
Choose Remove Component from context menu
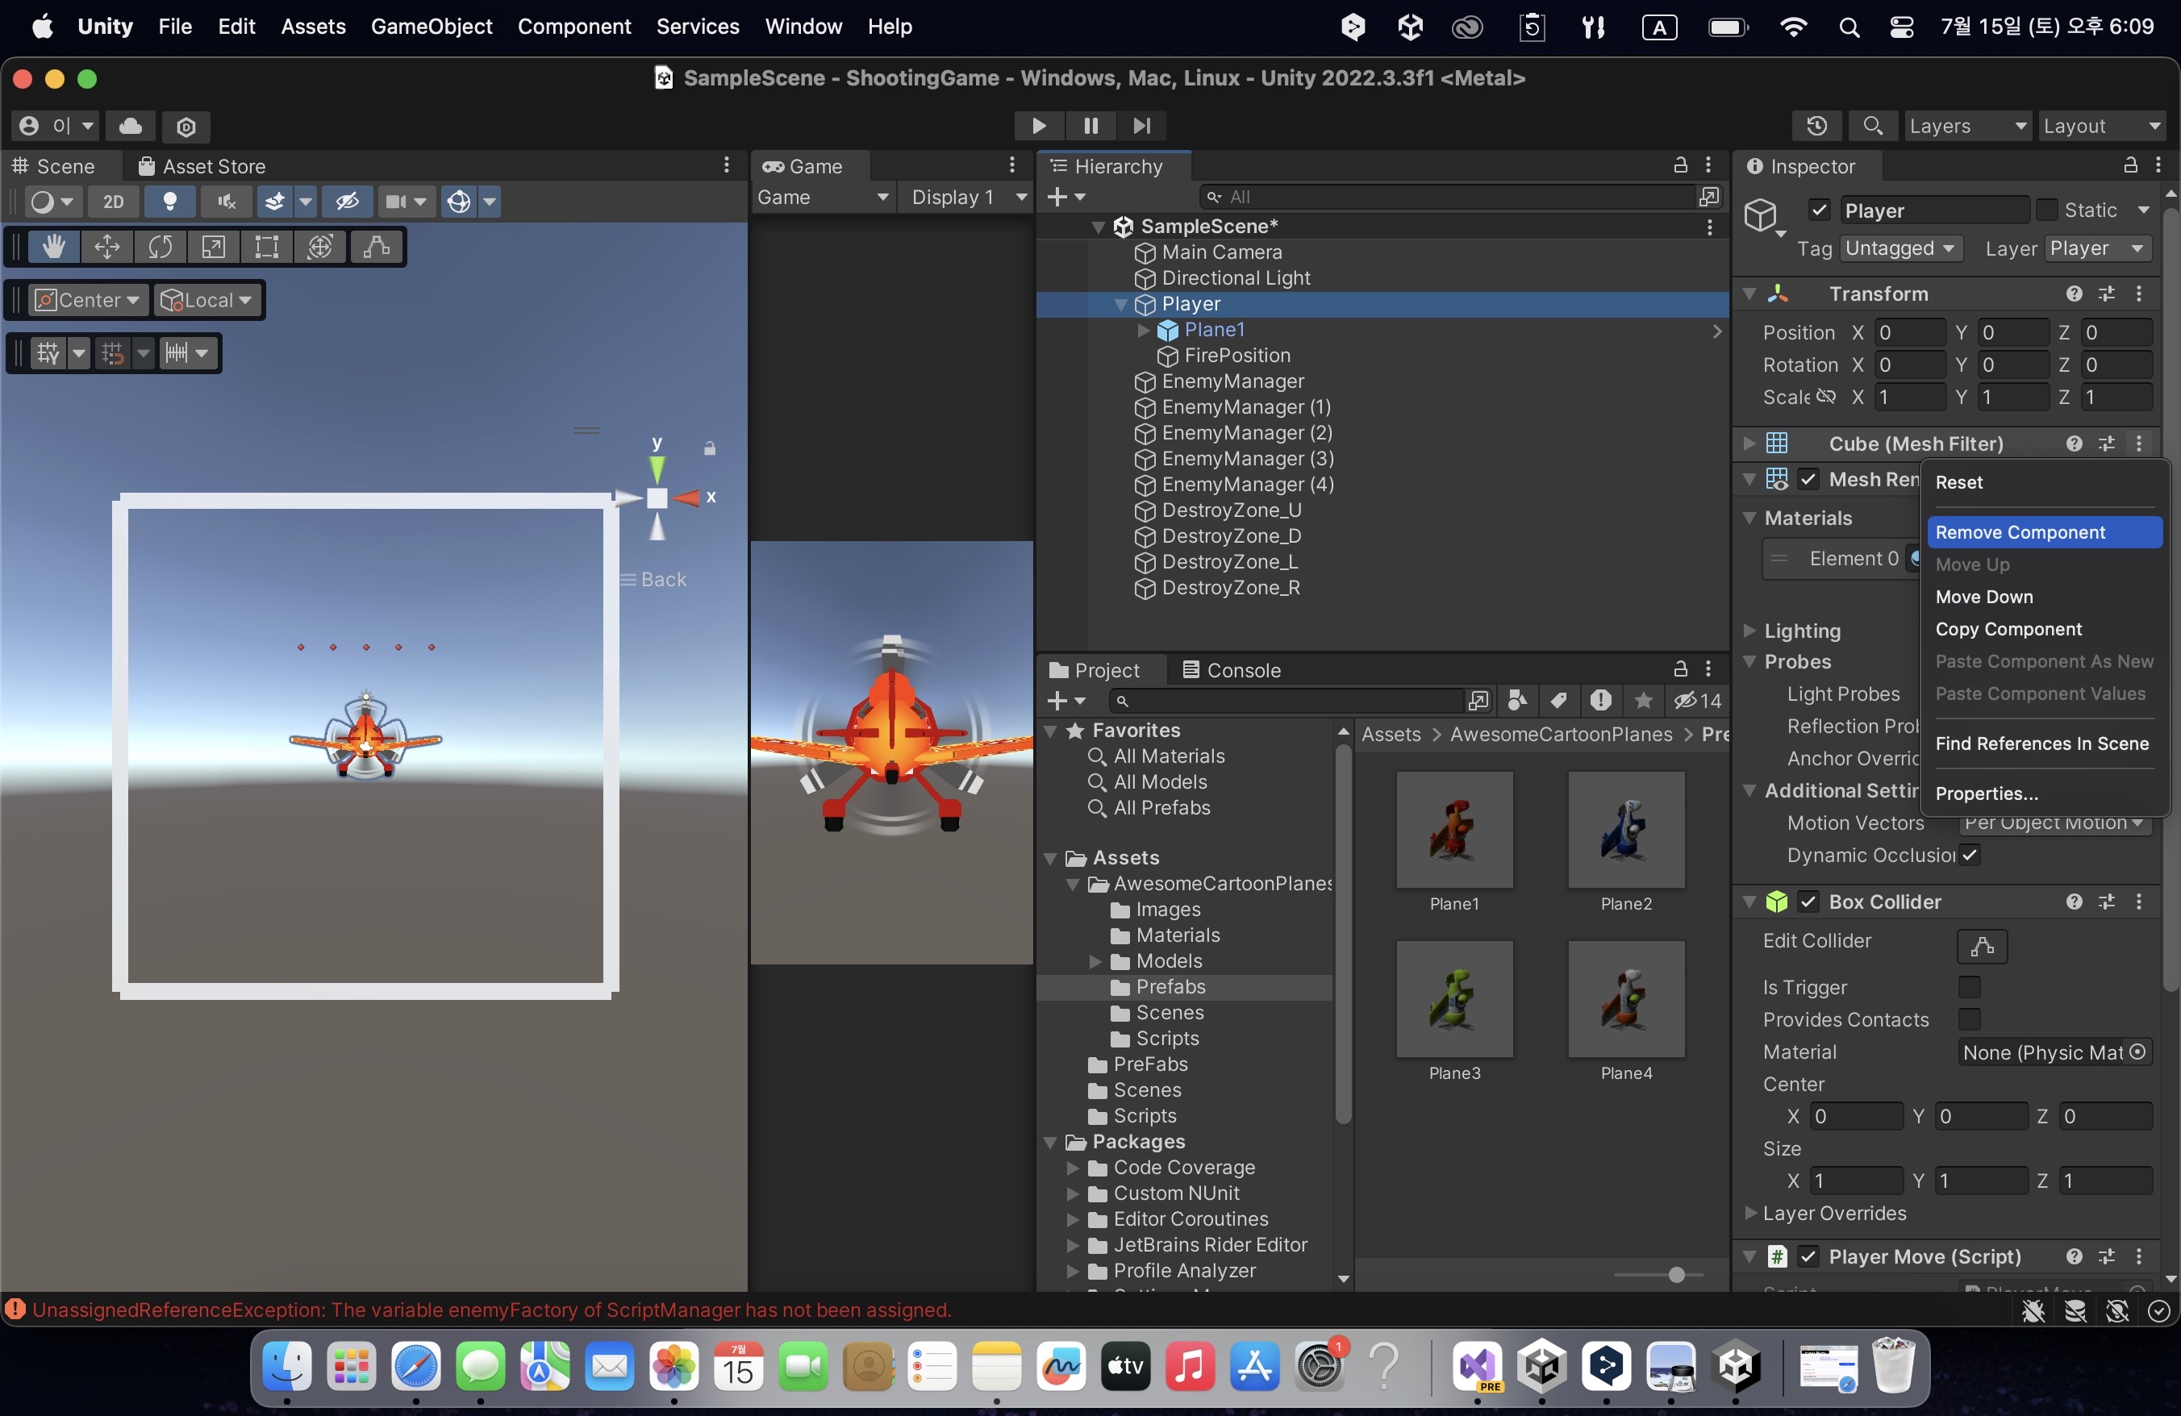pyautogui.click(x=2019, y=532)
